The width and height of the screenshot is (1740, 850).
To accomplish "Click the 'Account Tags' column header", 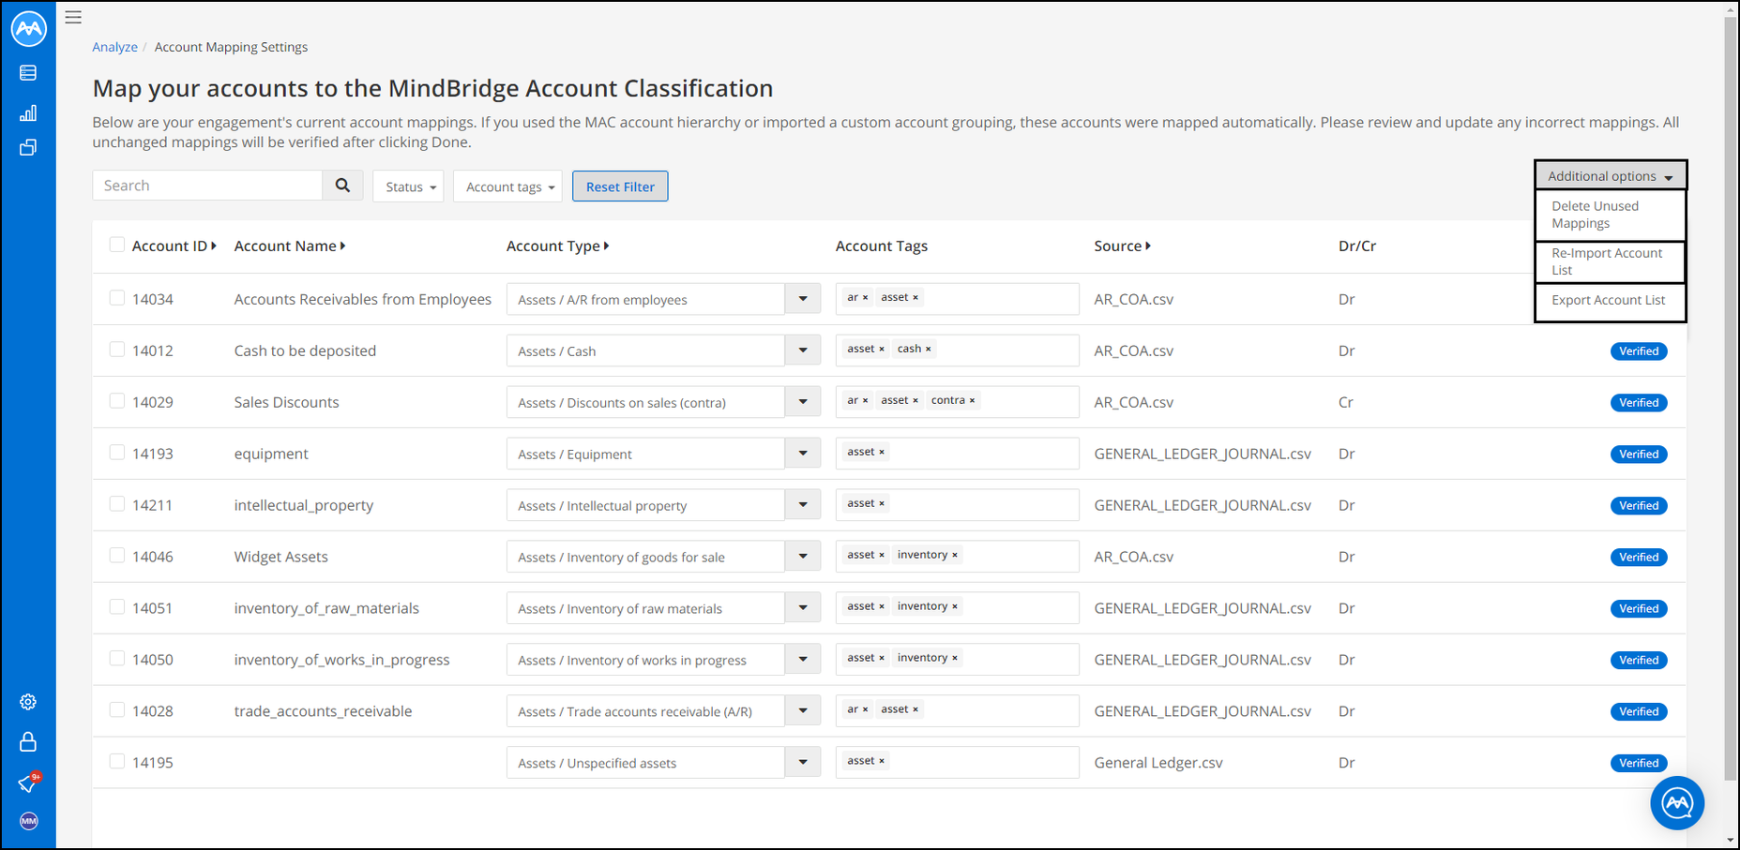I will (x=882, y=246).
